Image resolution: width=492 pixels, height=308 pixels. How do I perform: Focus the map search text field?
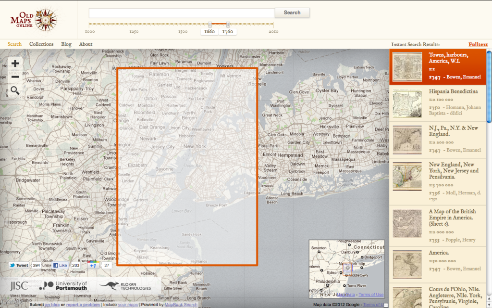[x=182, y=13]
